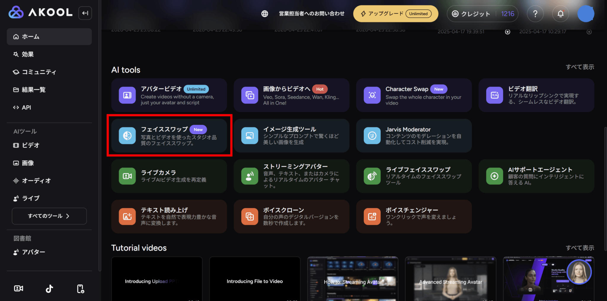The height and width of the screenshot is (301, 607).
Task: Open the language globe icon
Action: click(265, 14)
